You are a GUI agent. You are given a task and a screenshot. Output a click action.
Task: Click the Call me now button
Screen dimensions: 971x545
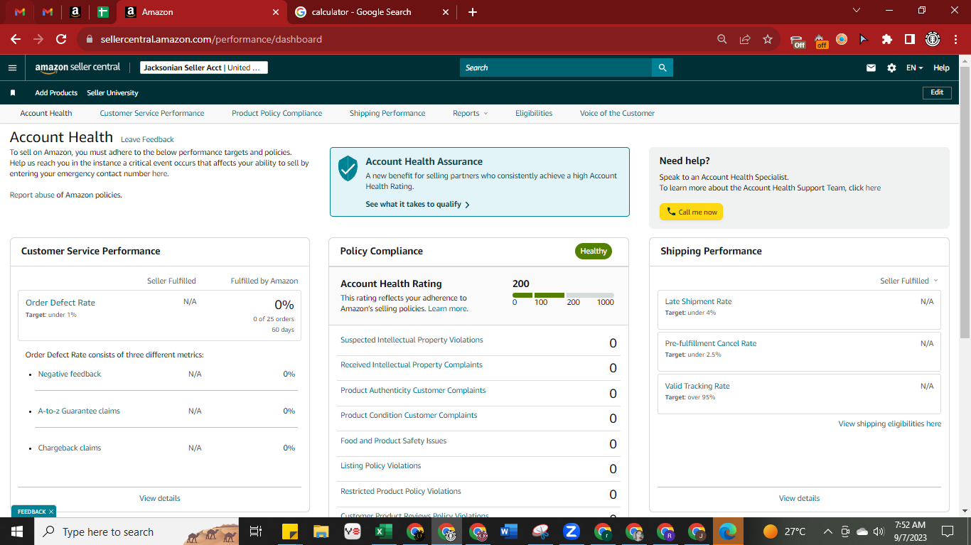click(691, 212)
